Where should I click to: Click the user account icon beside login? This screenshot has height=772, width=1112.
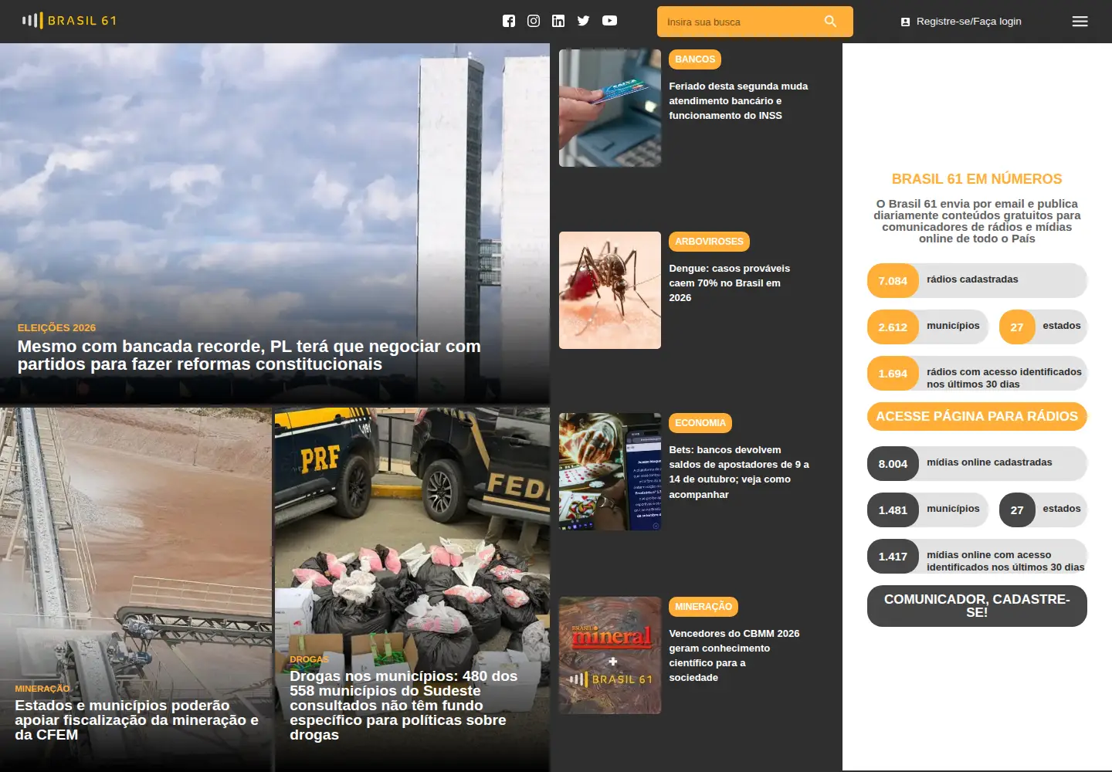click(905, 22)
